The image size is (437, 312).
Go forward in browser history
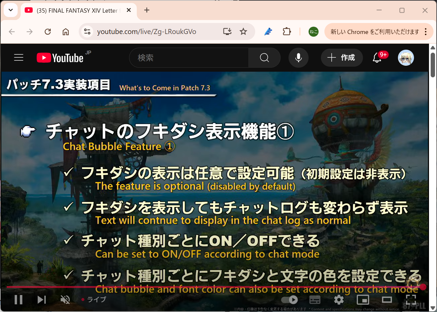(30, 32)
